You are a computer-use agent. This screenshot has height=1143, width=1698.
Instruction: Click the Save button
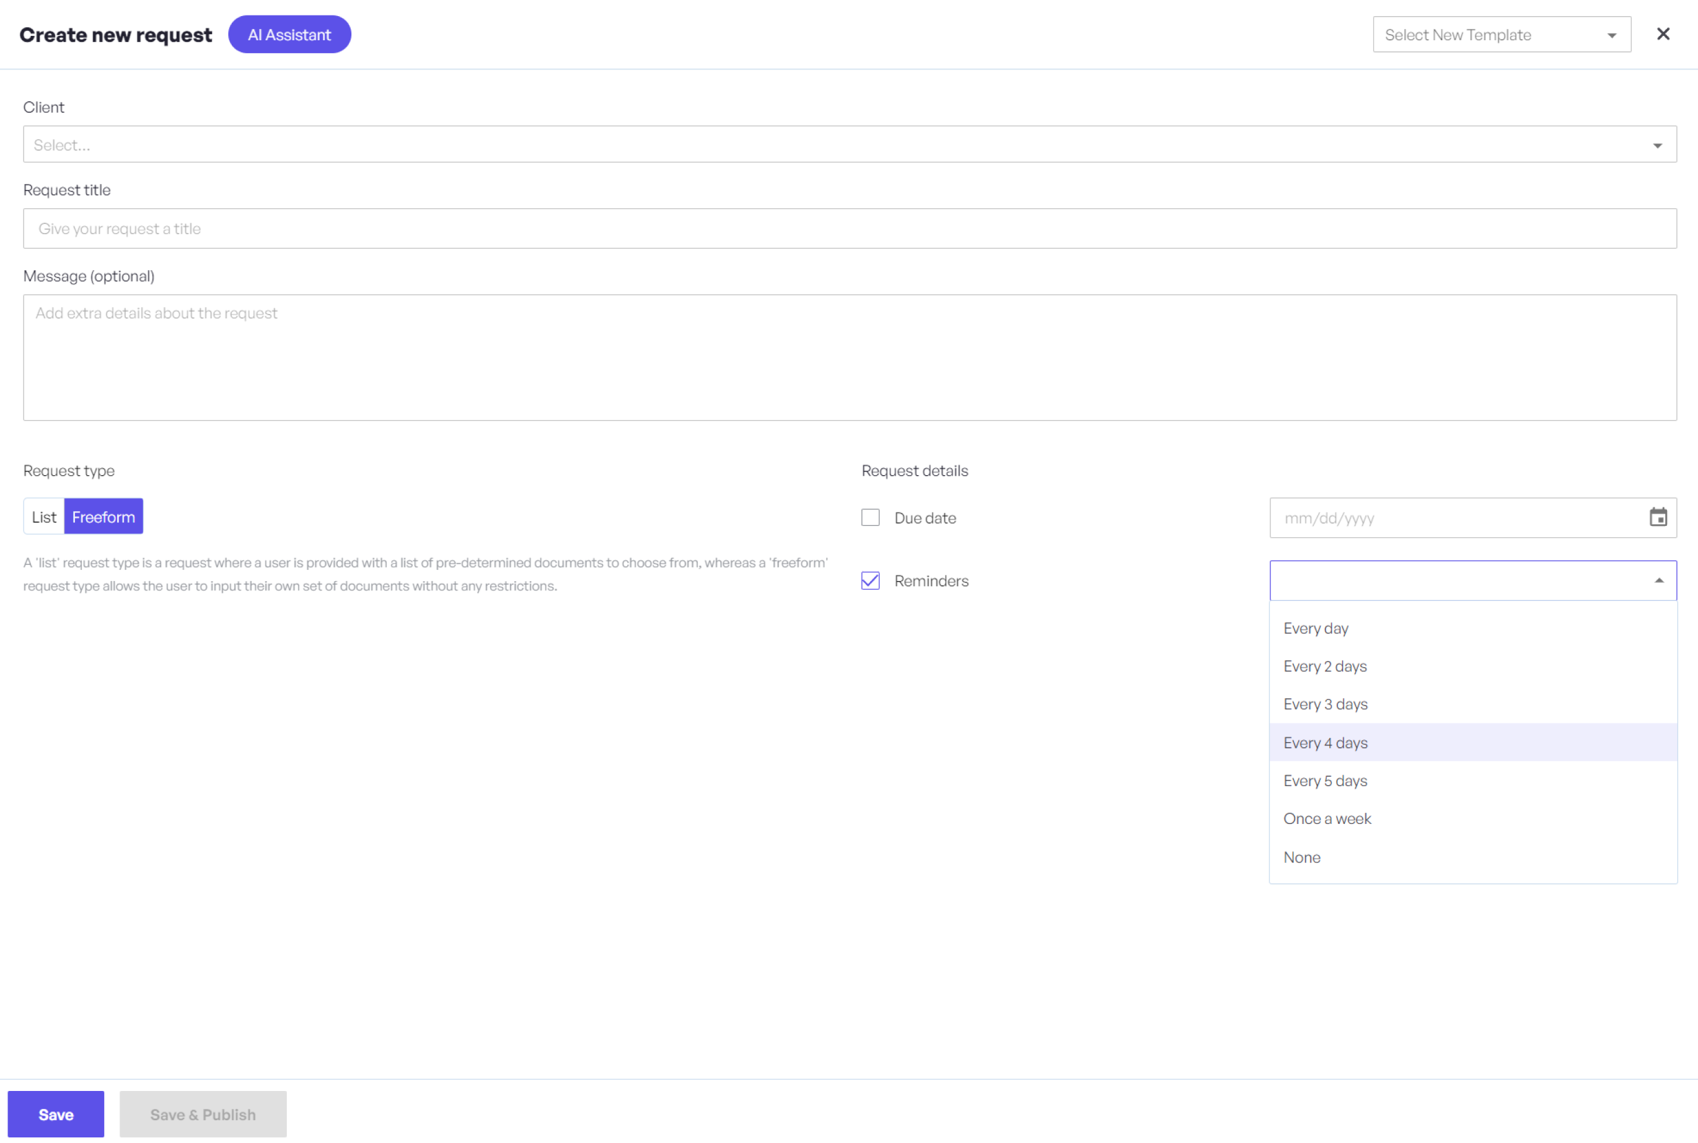click(56, 1114)
